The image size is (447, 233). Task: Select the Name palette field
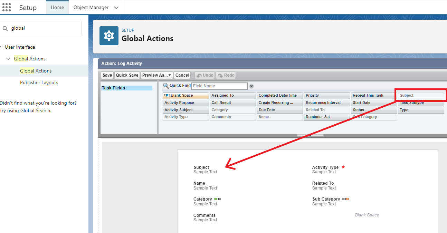280,117
